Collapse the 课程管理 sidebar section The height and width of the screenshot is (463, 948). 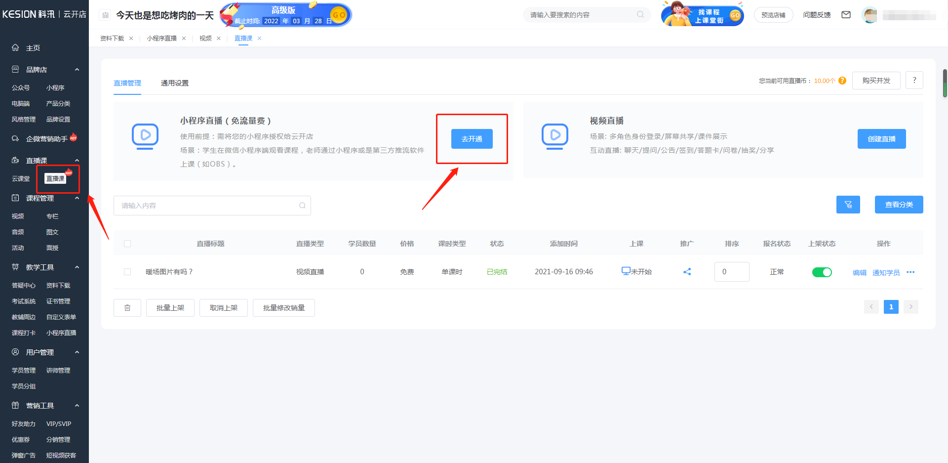pos(77,198)
